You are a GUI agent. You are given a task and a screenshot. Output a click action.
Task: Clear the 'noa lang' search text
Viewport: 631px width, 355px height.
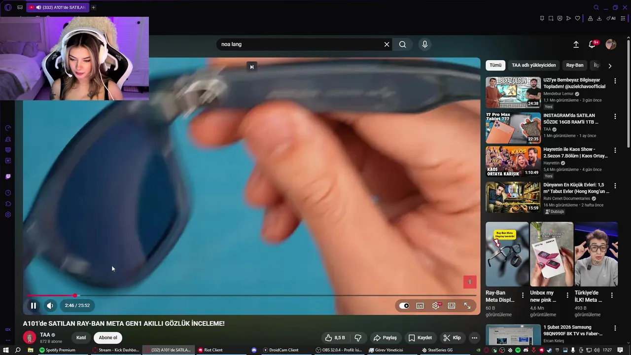tap(387, 44)
